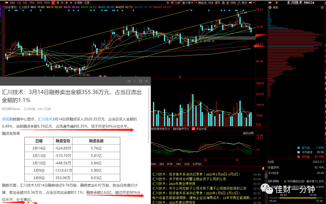Open chart 设置 settings
The width and height of the screenshot is (326, 204).
(x=87, y=2)
